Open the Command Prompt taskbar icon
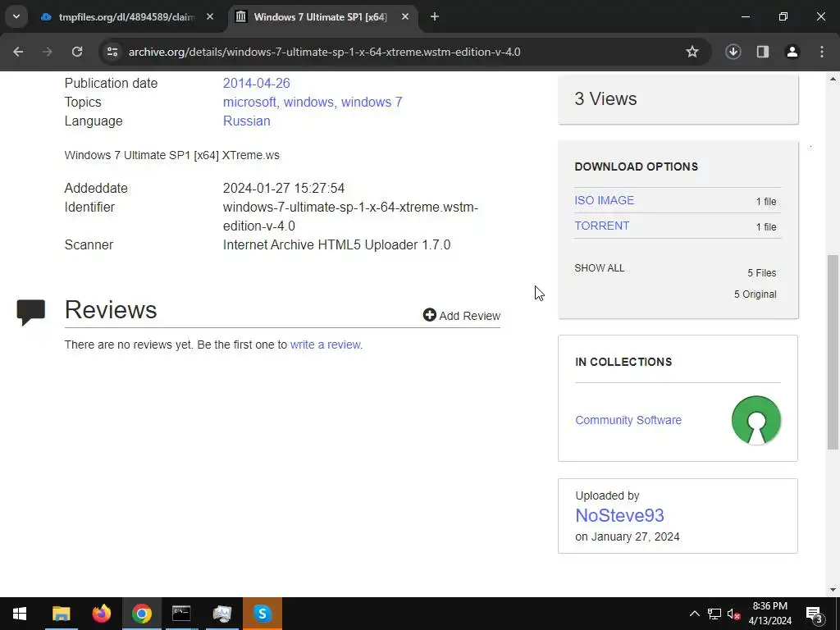Image resolution: width=840 pixels, height=630 pixels. click(x=181, y=614)
